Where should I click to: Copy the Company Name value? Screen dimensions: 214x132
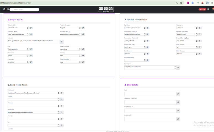click(x=31, y=34)
